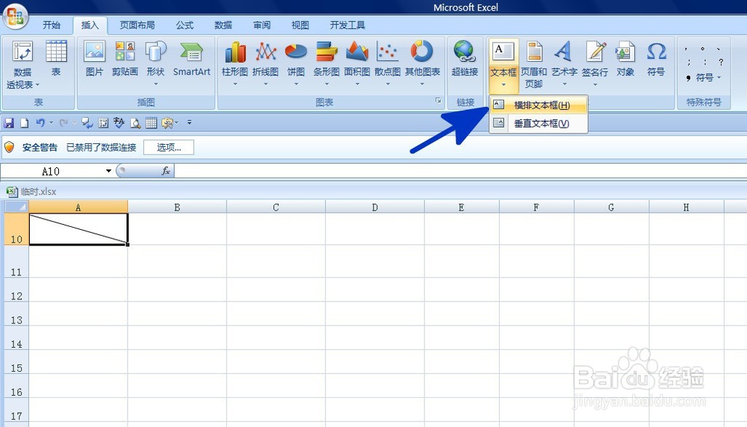The image size is (747, 427).
Task: Click the 临时.xlsx workbook title
Action: (x=38, y=192)
